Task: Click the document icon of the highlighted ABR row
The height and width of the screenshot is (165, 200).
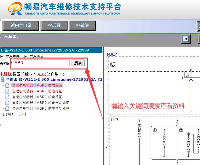Action: tap(7, 85)
